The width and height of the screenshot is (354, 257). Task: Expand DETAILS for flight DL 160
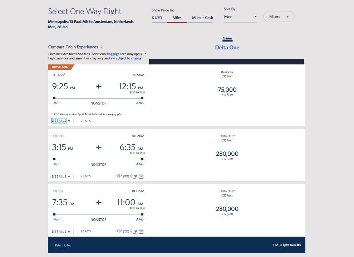click(60, 176)
